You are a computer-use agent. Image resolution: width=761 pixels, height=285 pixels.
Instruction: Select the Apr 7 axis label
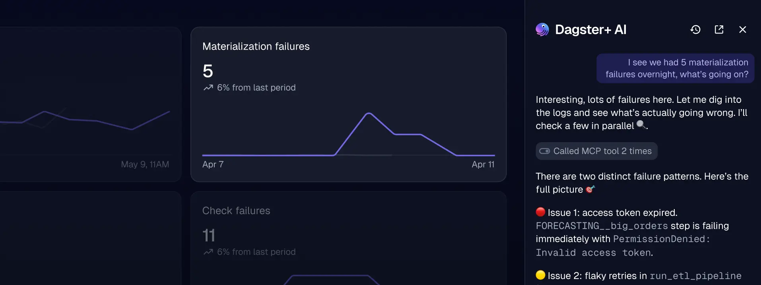coord(213,164)
